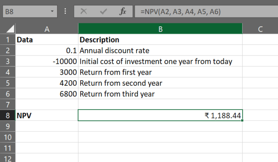Click the three-dot formula bar handle

coord(66,12)
